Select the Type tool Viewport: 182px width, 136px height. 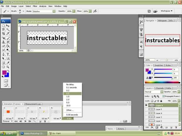point(8,54)
